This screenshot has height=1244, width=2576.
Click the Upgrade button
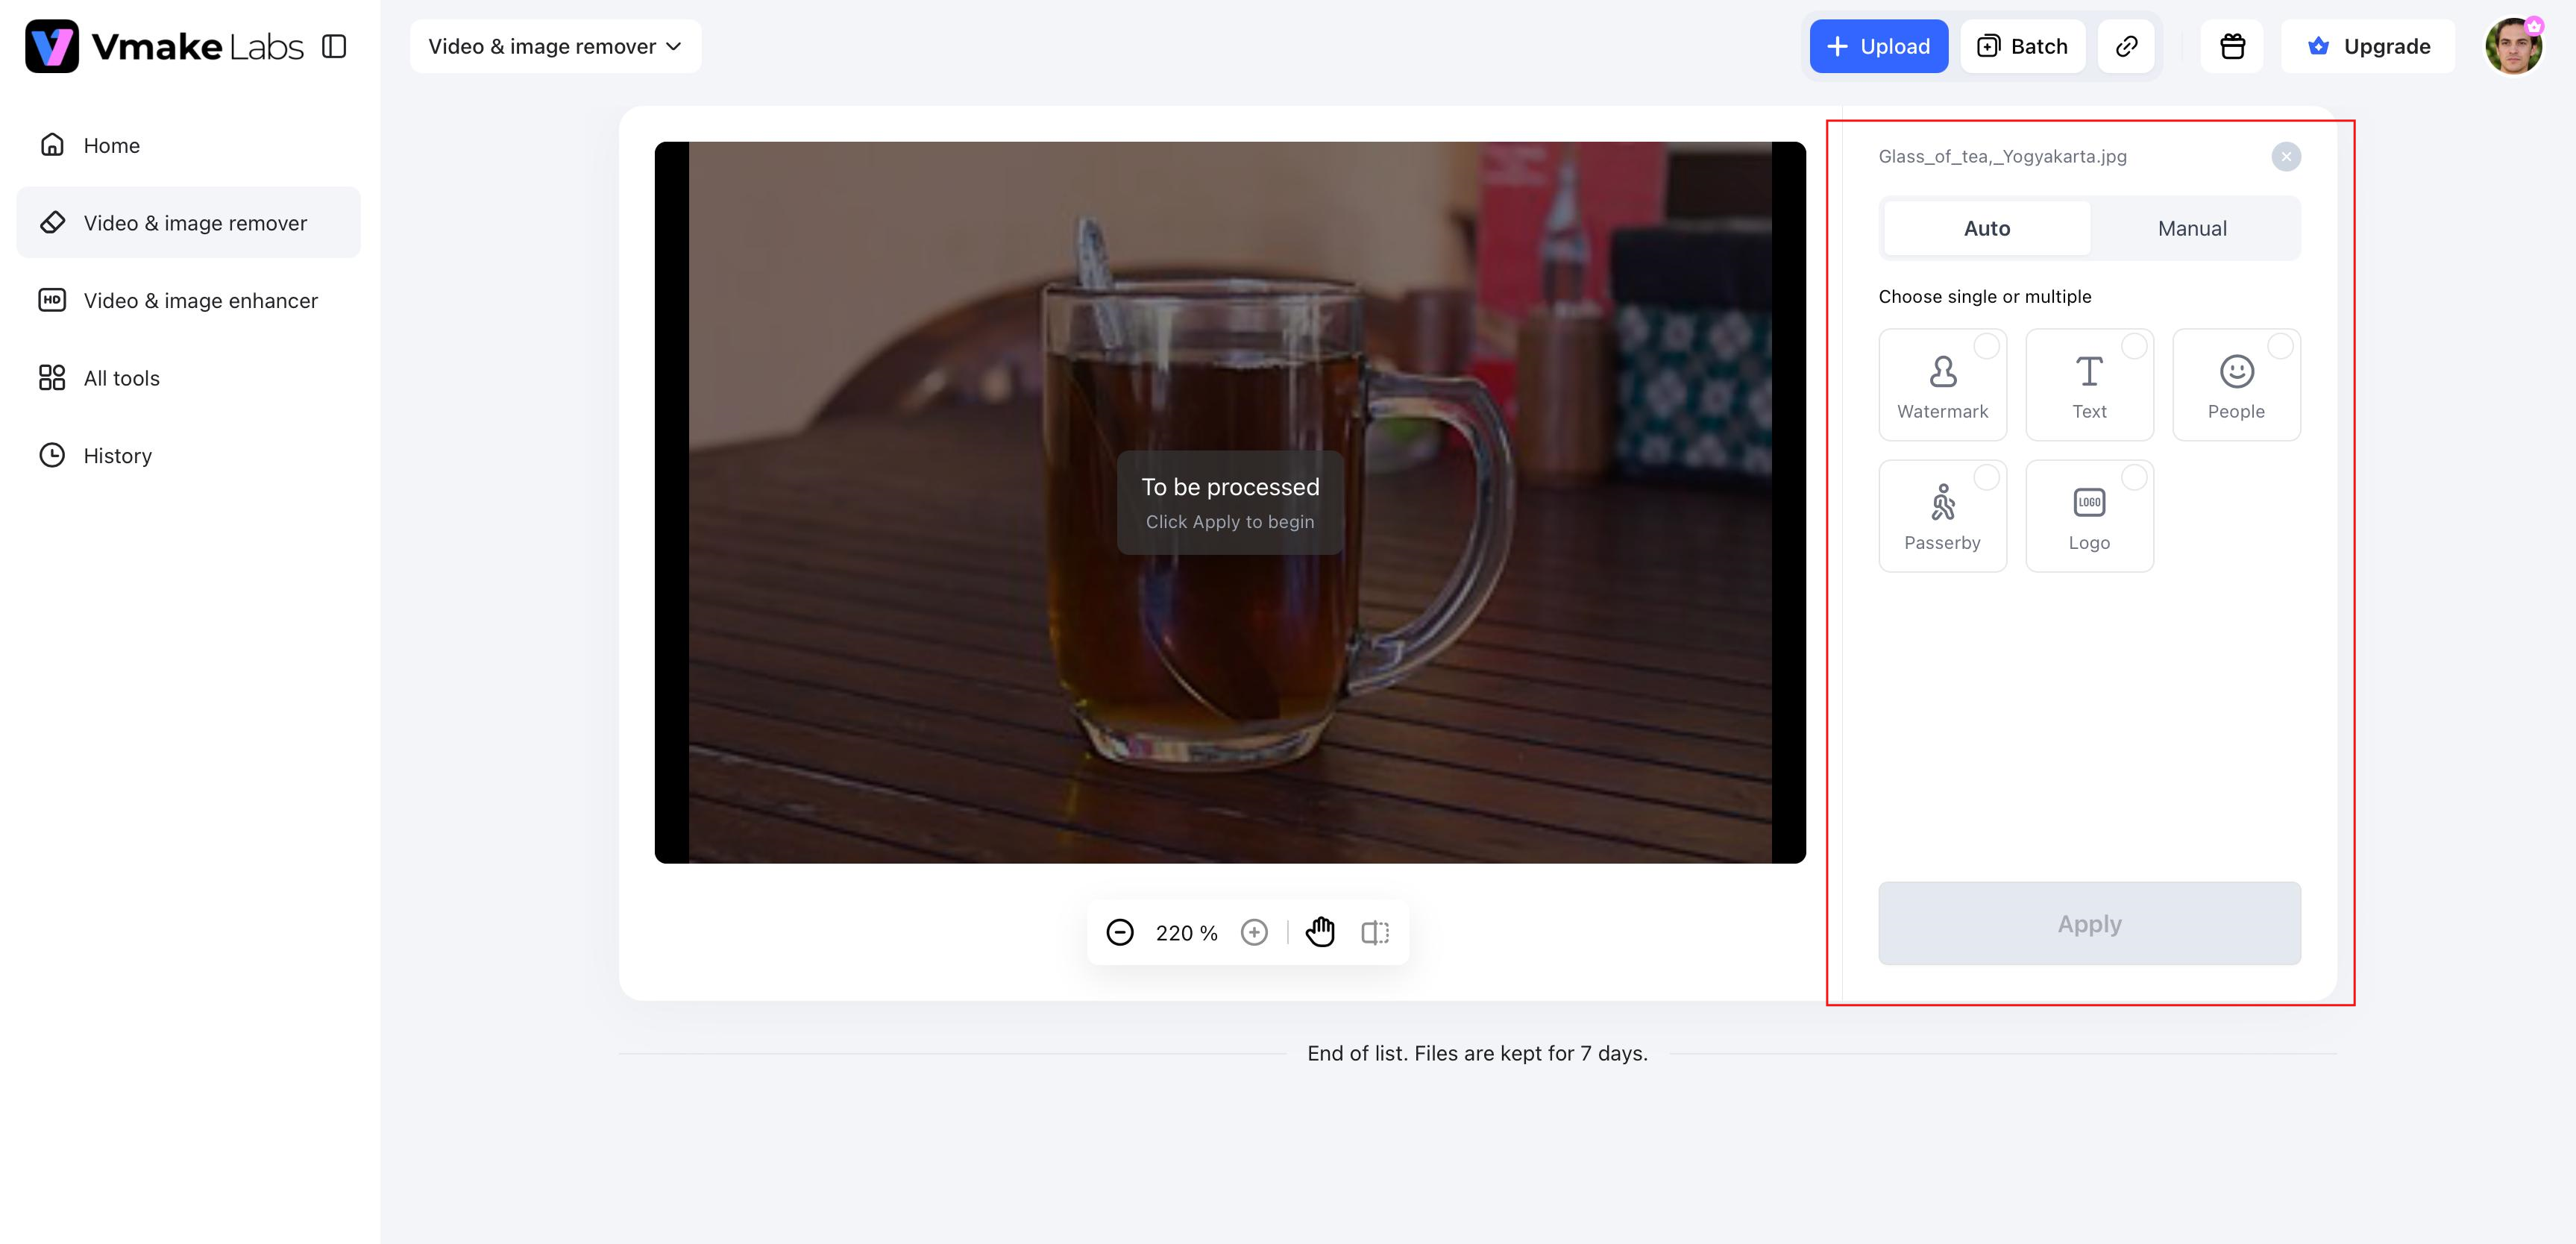click(x=2368, y=46)
